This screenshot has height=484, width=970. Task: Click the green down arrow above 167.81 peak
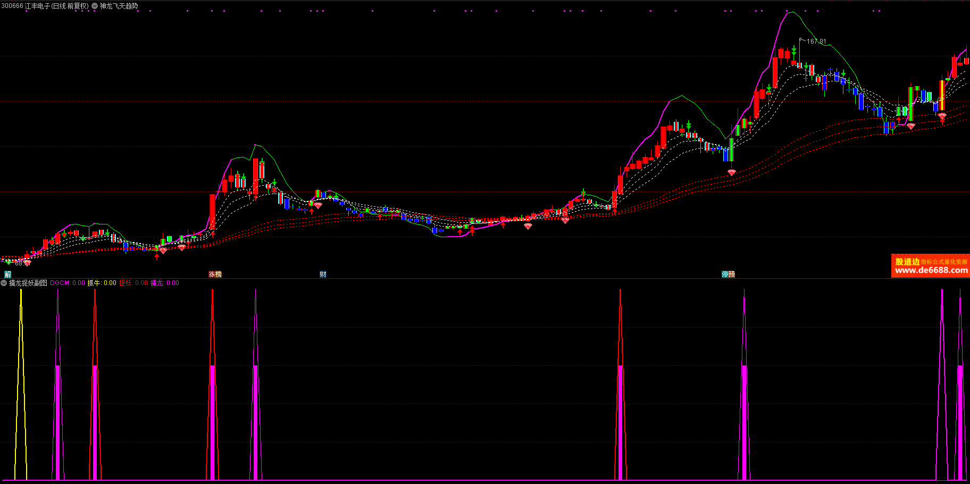(793, 51)
